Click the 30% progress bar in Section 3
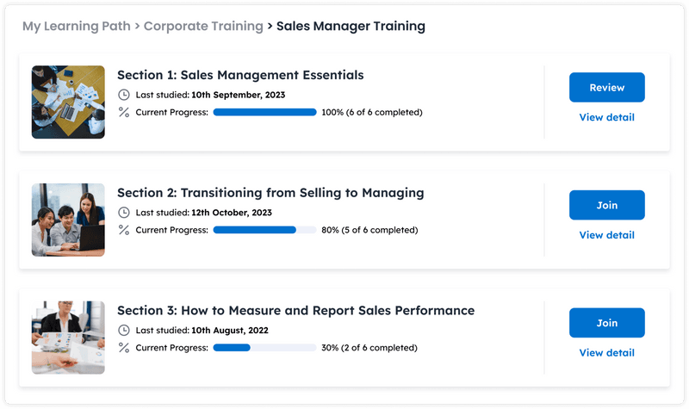The width and height of the screenshot is (689, 409). coord(264,348)
